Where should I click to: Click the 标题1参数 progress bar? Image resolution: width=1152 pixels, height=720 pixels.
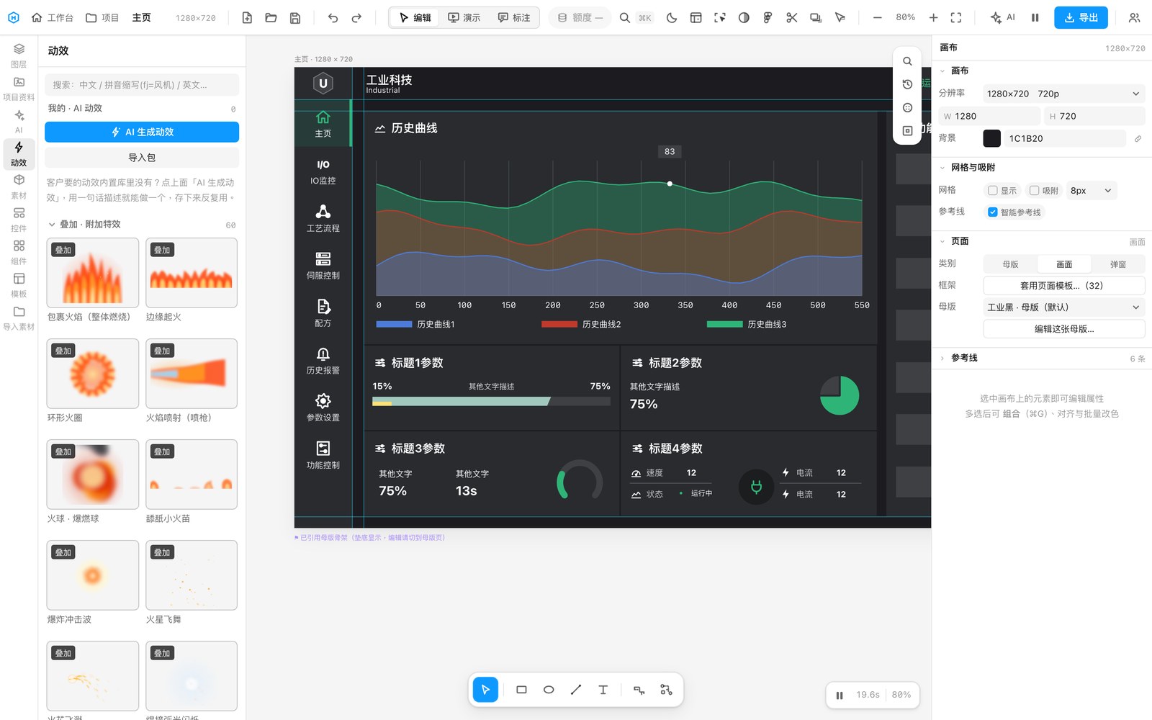coord(491,401)
